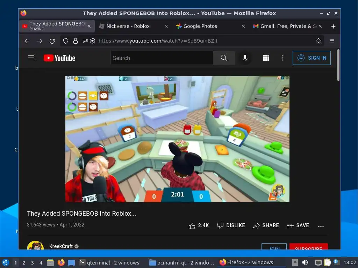Click the taskbar clock showing 18:02
Screen dimensions: 358x268
point(350,262)
